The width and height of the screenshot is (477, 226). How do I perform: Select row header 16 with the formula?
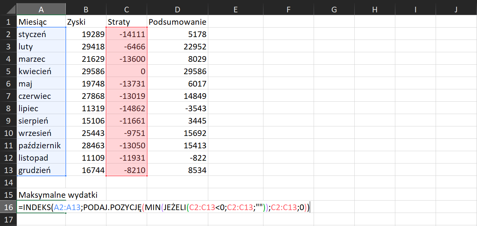(8, 208)
